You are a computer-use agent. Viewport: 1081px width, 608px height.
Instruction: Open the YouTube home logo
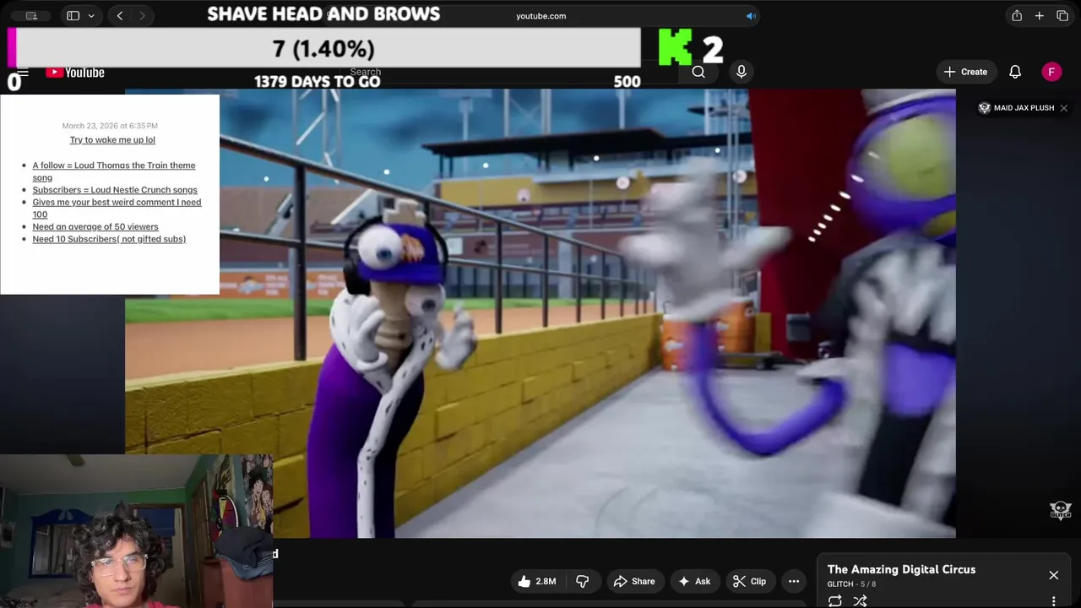[75, 73]
